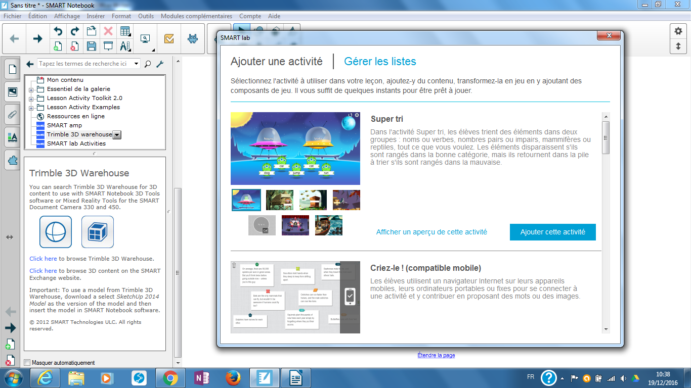Select SMART lab Activities tree item
Screen dimensions: 691x388
point(76,143)
